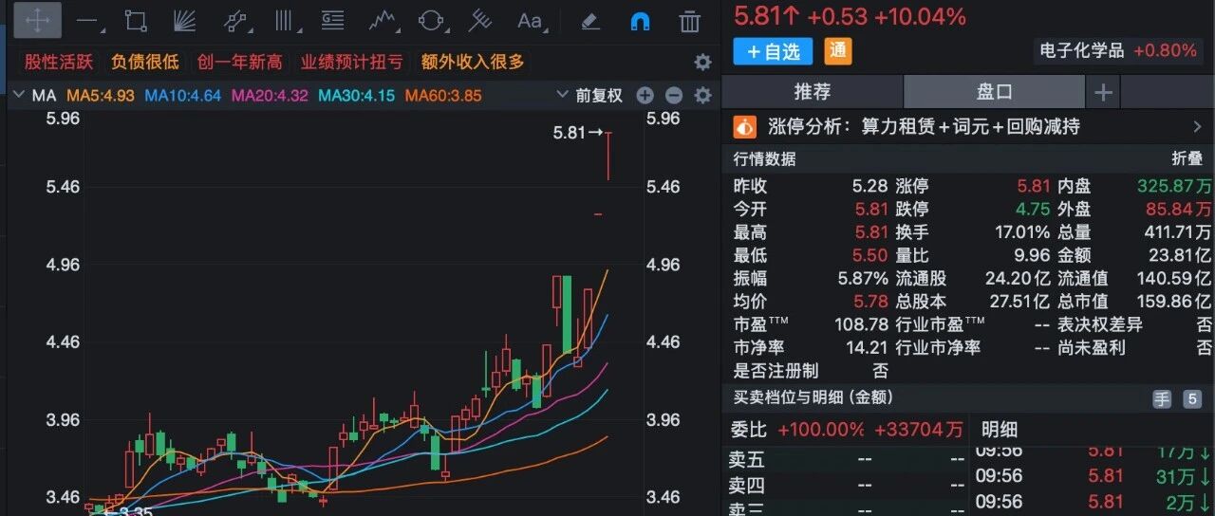Image resolution: width=1215 pixels, height=516 pixels.
Task: Open settings gear beside the stock tags
Action: pyautogui.click(x=702, y=63)
